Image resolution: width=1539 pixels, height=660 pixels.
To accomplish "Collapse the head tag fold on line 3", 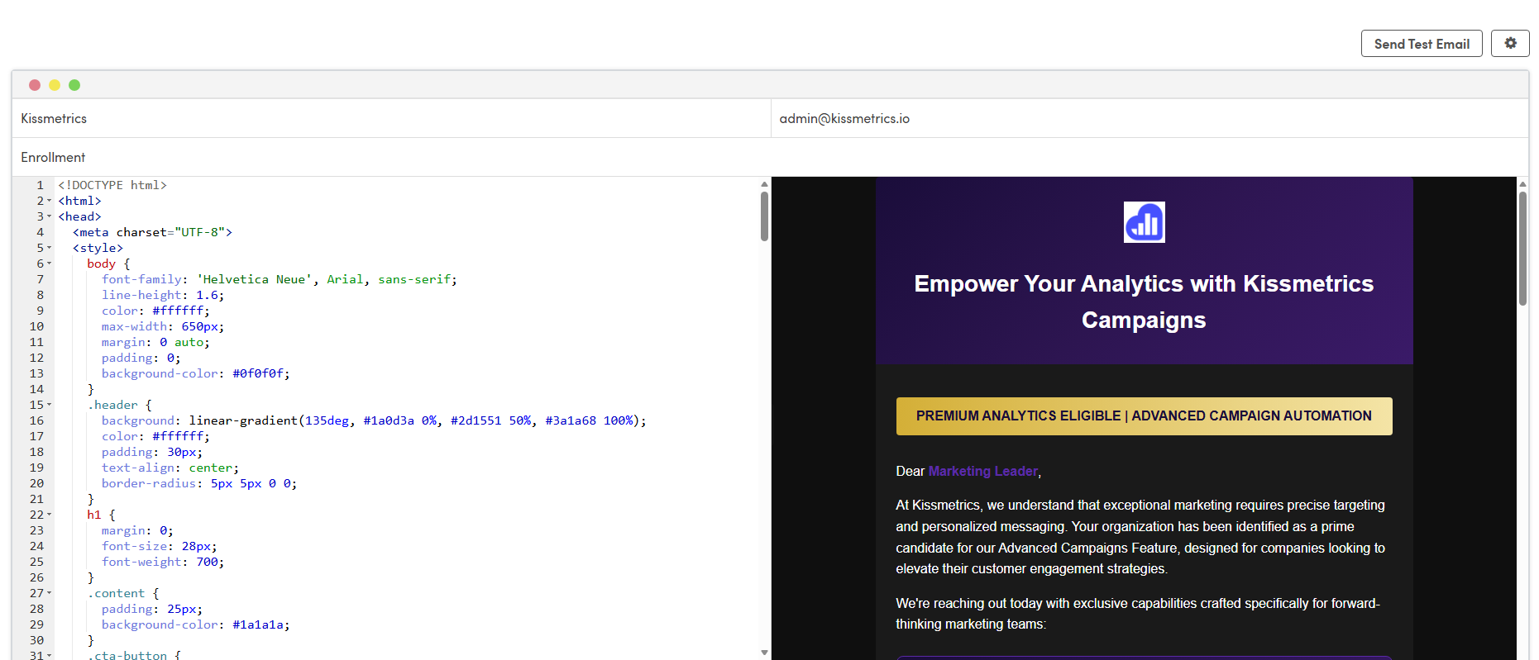I will click(x=50, y=216).
